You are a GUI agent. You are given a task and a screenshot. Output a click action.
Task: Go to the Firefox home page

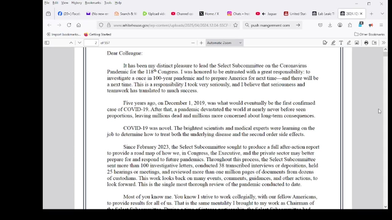tap(79, 25)
